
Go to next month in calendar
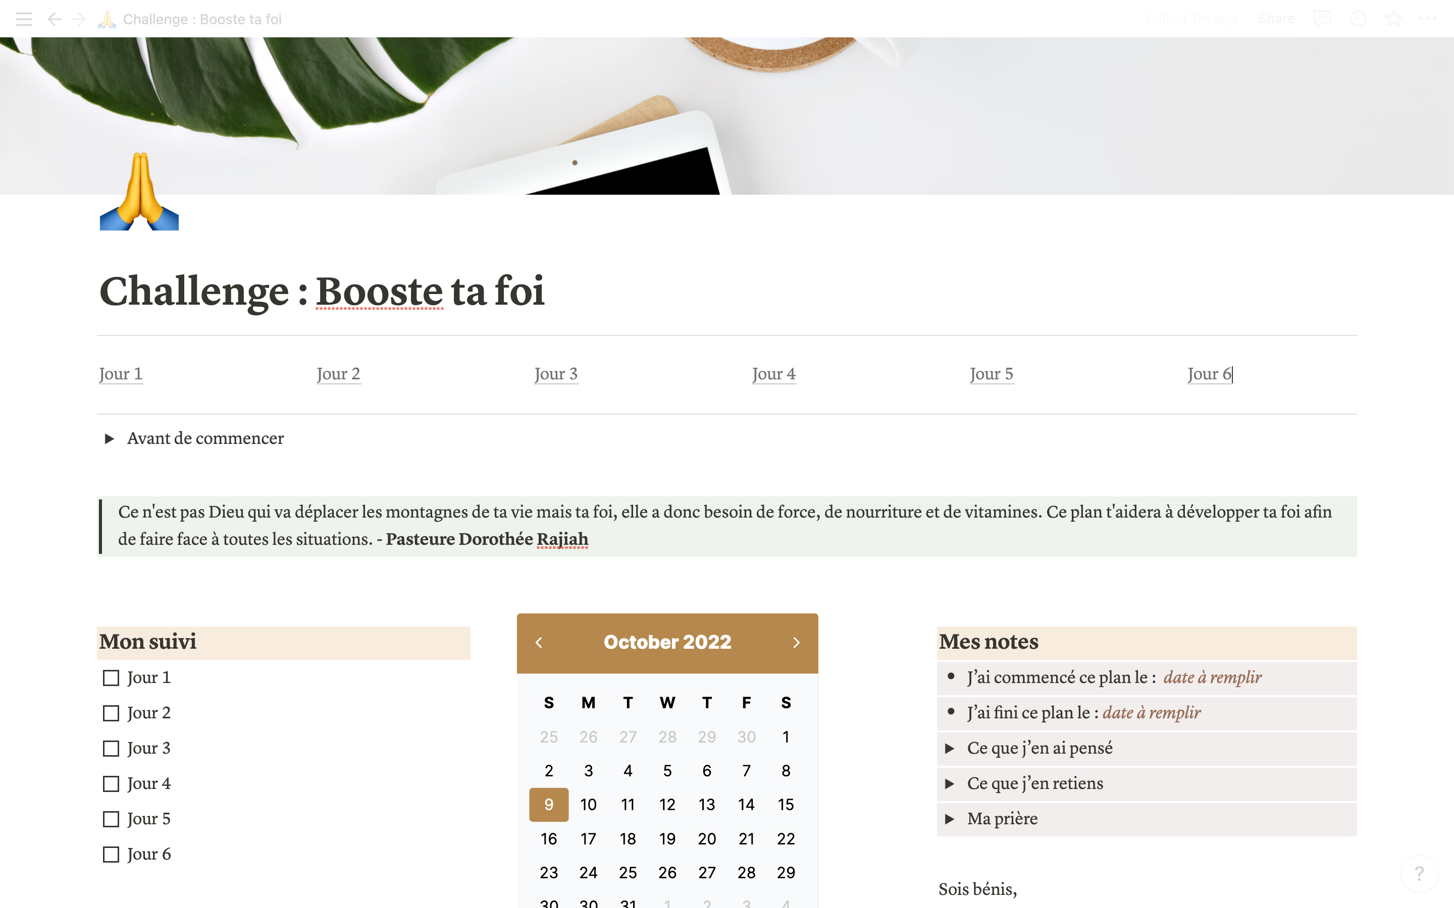pyautogui.click(x=796, y=643)
